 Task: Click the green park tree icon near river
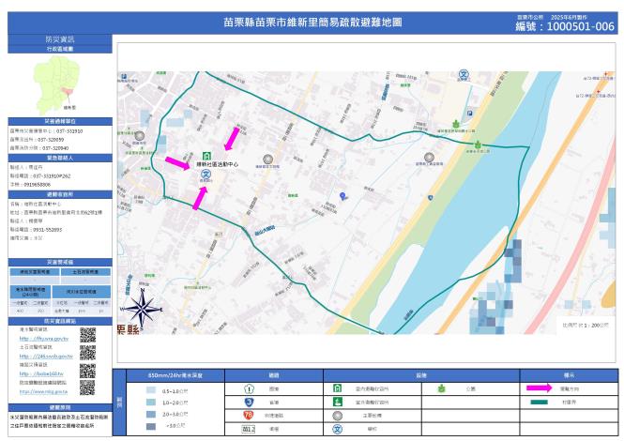457,123
